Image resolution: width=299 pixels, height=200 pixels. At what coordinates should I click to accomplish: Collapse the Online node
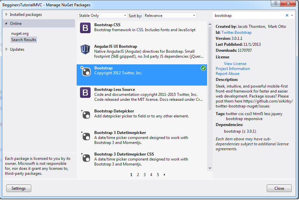point(6,24)
